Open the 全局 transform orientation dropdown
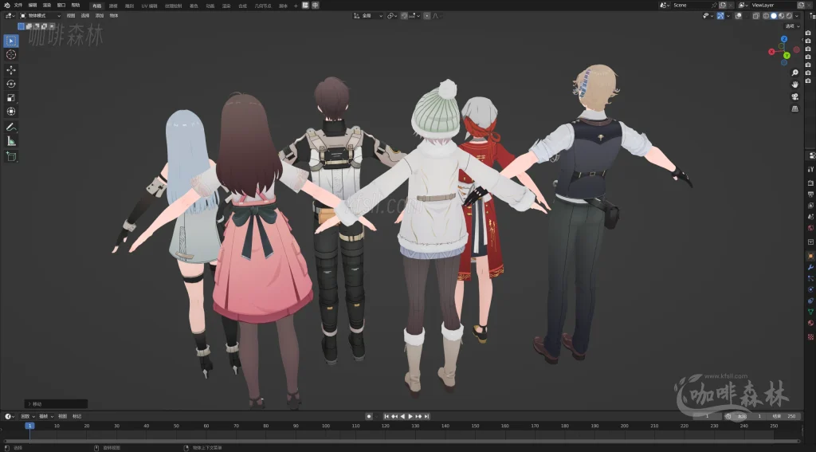 click(x=367, y=16)
